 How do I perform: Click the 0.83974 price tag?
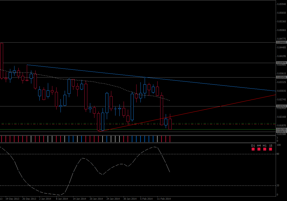(281, 63)
